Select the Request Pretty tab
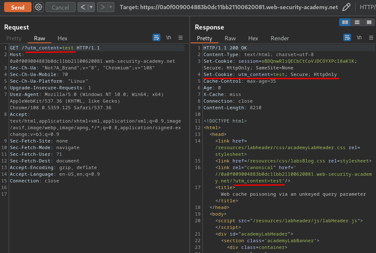Viewport: 376px width, 253px height. (14, 38)
